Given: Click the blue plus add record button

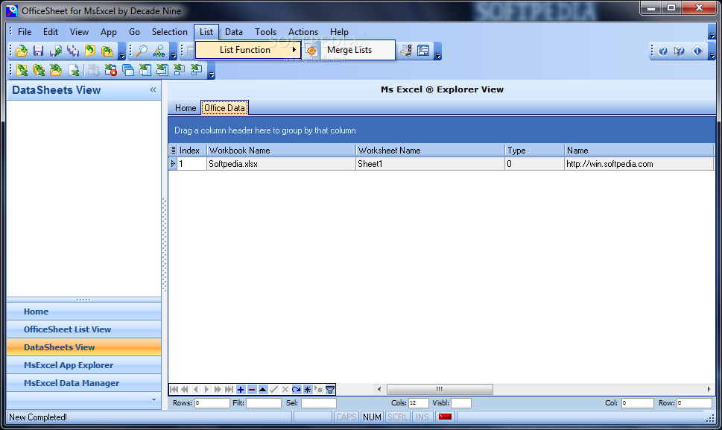Looking at the screenshot, I should tap(241, 390).
